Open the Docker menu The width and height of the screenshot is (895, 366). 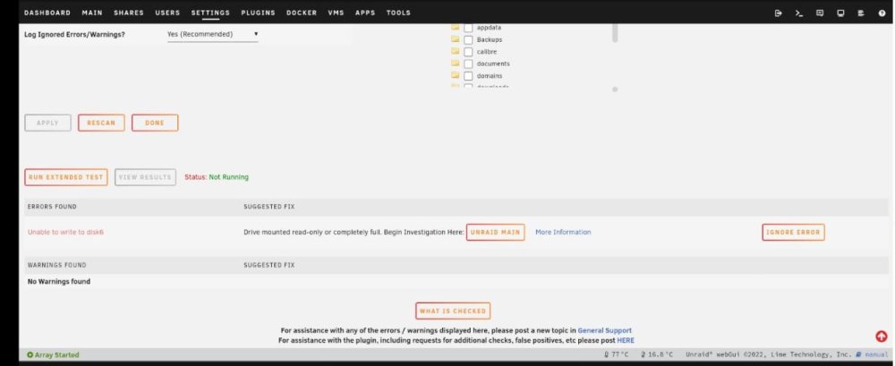pyautogui.click(x=302, y=13)
